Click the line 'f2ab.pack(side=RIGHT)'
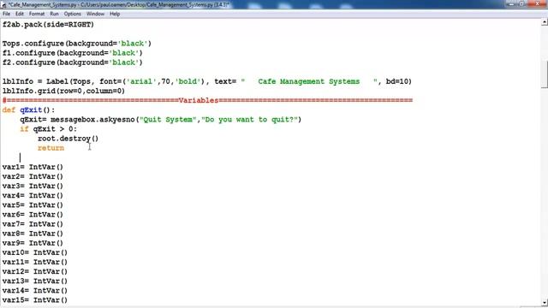Image resolution: width=548 pixels, height=308 pixels. point(48,25)
